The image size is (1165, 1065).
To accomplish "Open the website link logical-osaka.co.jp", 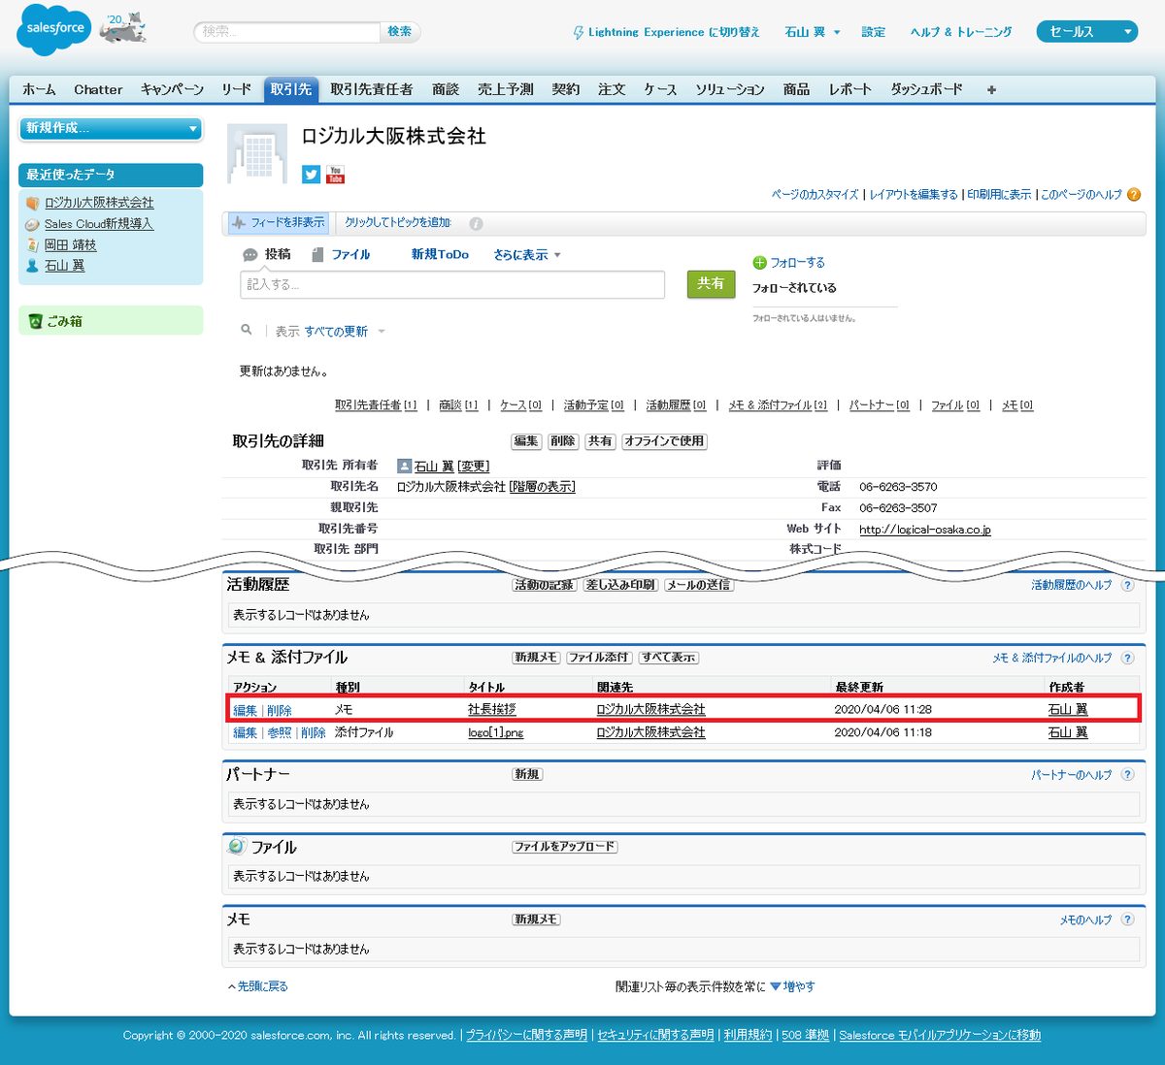I will (x=925, y=530).
